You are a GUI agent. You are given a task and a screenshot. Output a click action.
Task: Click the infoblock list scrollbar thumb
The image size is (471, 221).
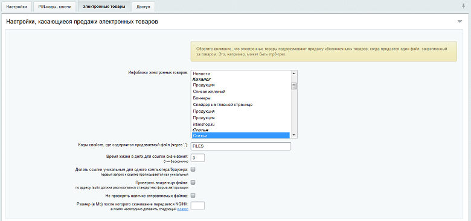294,86
